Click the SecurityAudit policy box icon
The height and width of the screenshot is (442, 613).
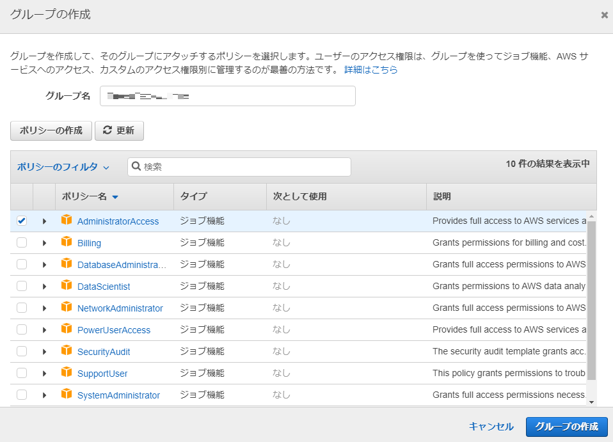coord(67,351)
